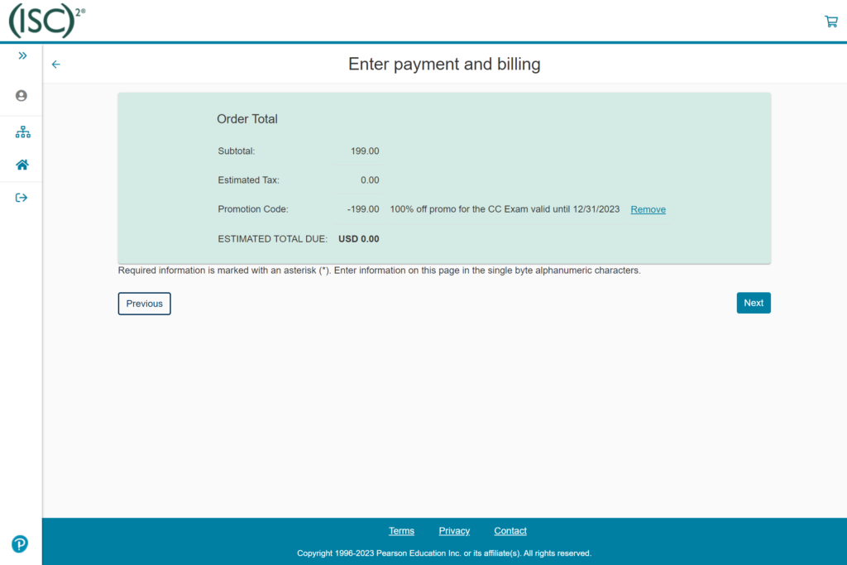Select the Estimated Tax value 0.00

click(x=370, y=180)
